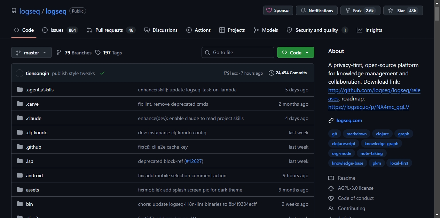Click the folder icon for .github
The height and width of the screenshot is (218, 440).
tap(20, 147)
